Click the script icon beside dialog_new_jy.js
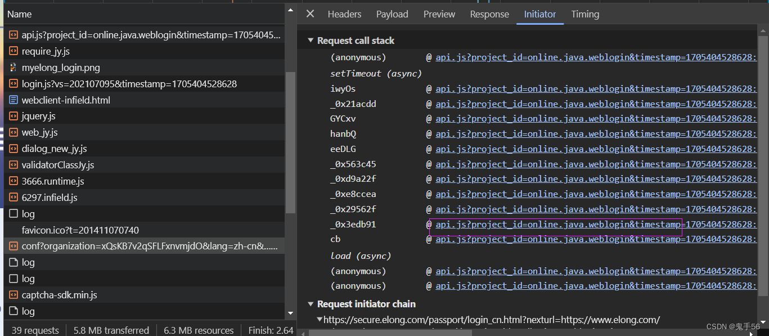Viewport: 769px width, 336px height. 14,149
